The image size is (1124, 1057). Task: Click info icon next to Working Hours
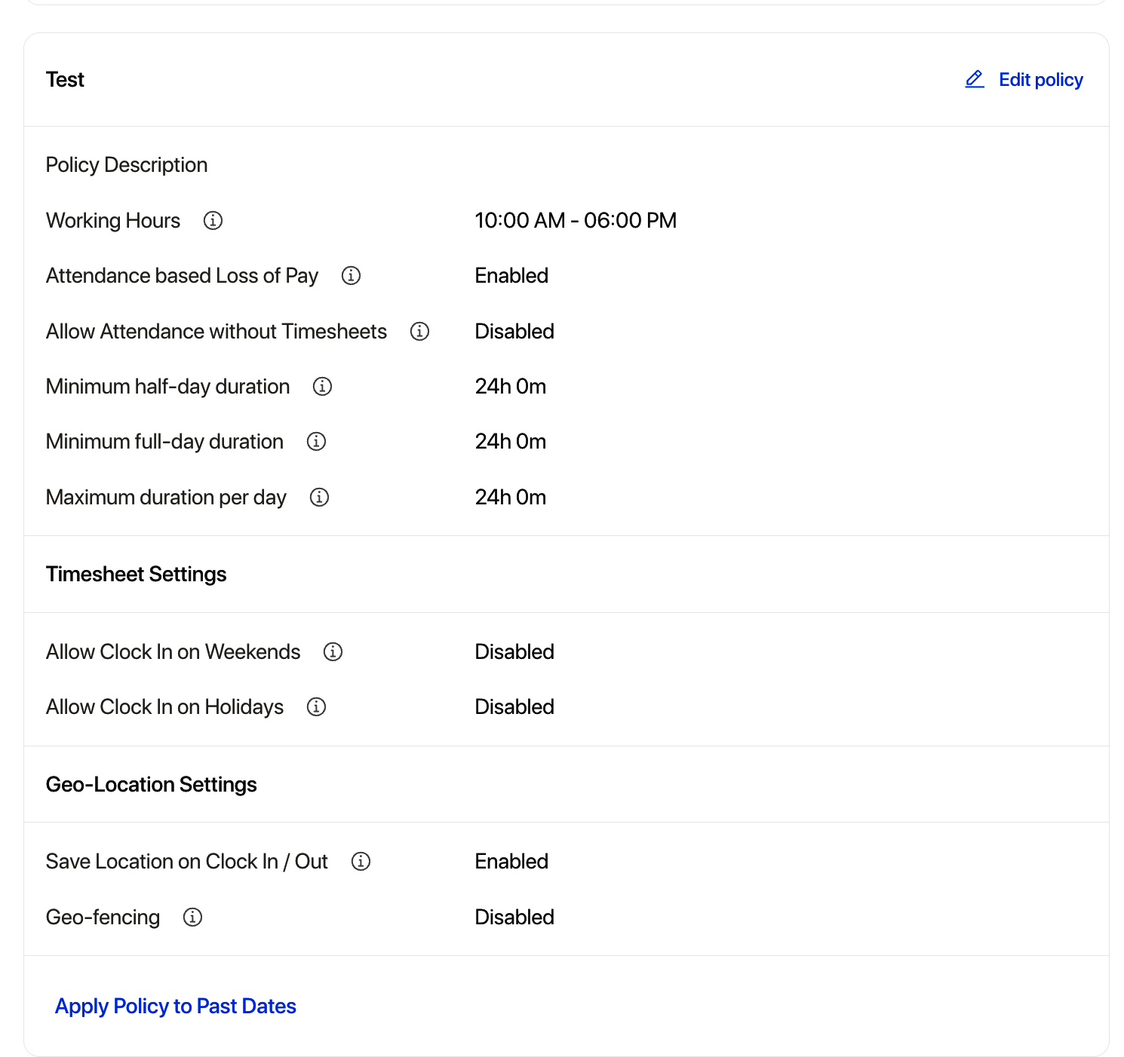coord(213,220)
